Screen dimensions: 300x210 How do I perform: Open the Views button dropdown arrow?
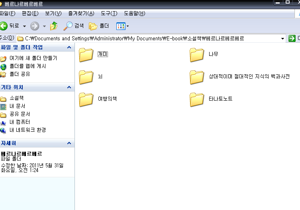pos(127,26)
